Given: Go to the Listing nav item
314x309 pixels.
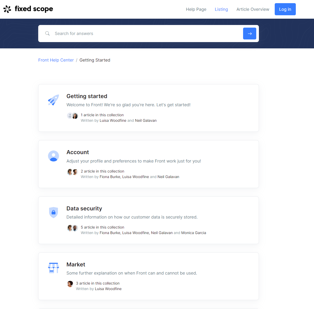Looking at the screenshot, I should [221, 9].
